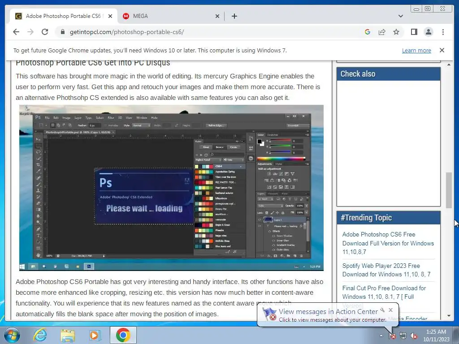Click the View messages in Action Center balloon
459x344 pixels.
pos(328,315)
